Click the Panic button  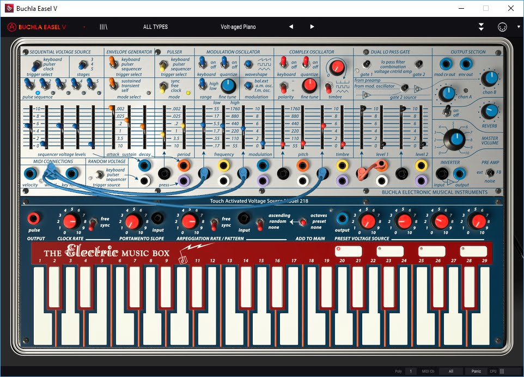[476, 371]
